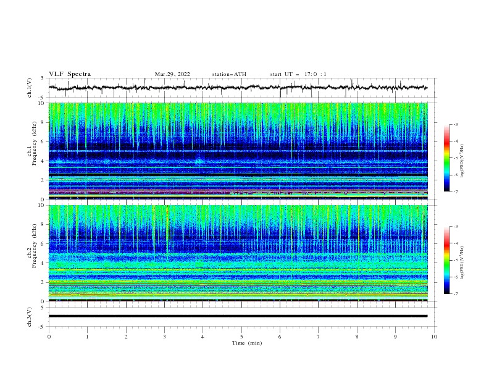Click the '0' tick on the Time axis
489x378 pixels.
[x=49, y=337]
